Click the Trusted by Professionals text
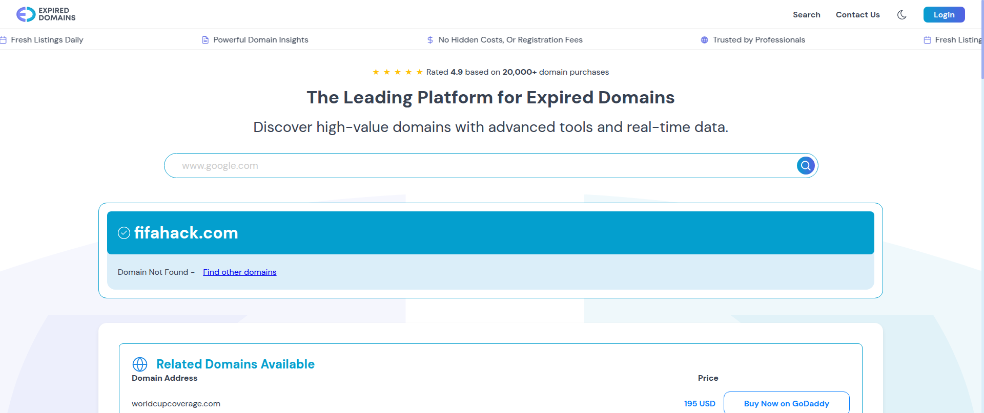 (759, 40)
